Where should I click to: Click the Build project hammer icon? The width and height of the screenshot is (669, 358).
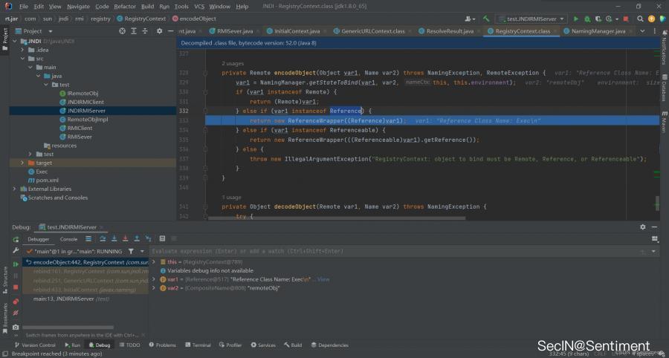(x=486, y=19)
